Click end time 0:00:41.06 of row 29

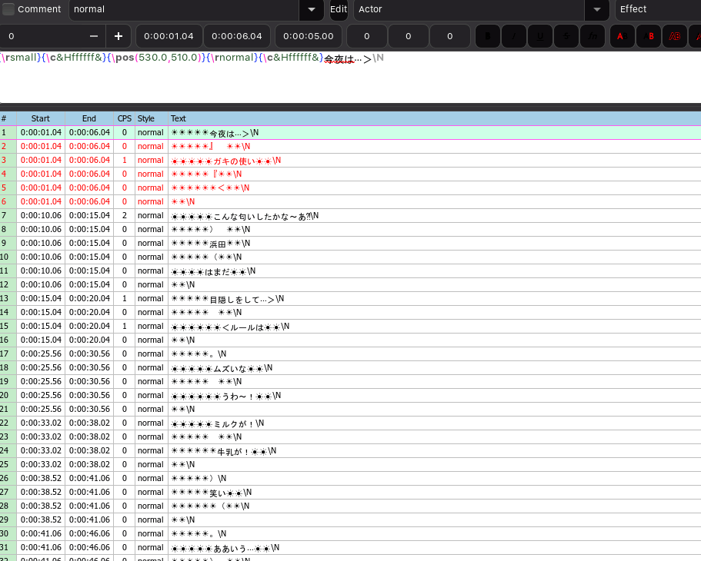pos(89,520)
